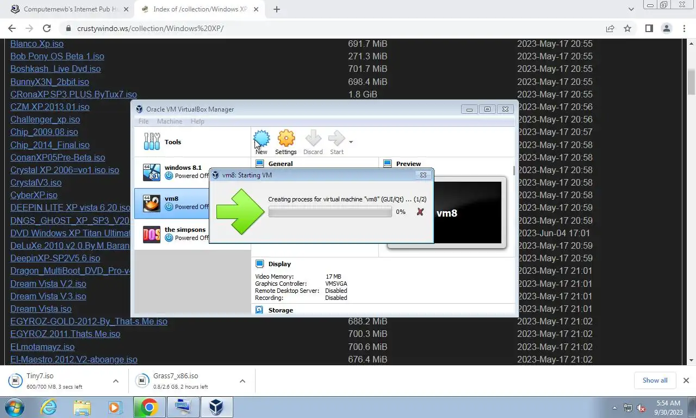Reload the page in Chrome

[x=47, y=28]
